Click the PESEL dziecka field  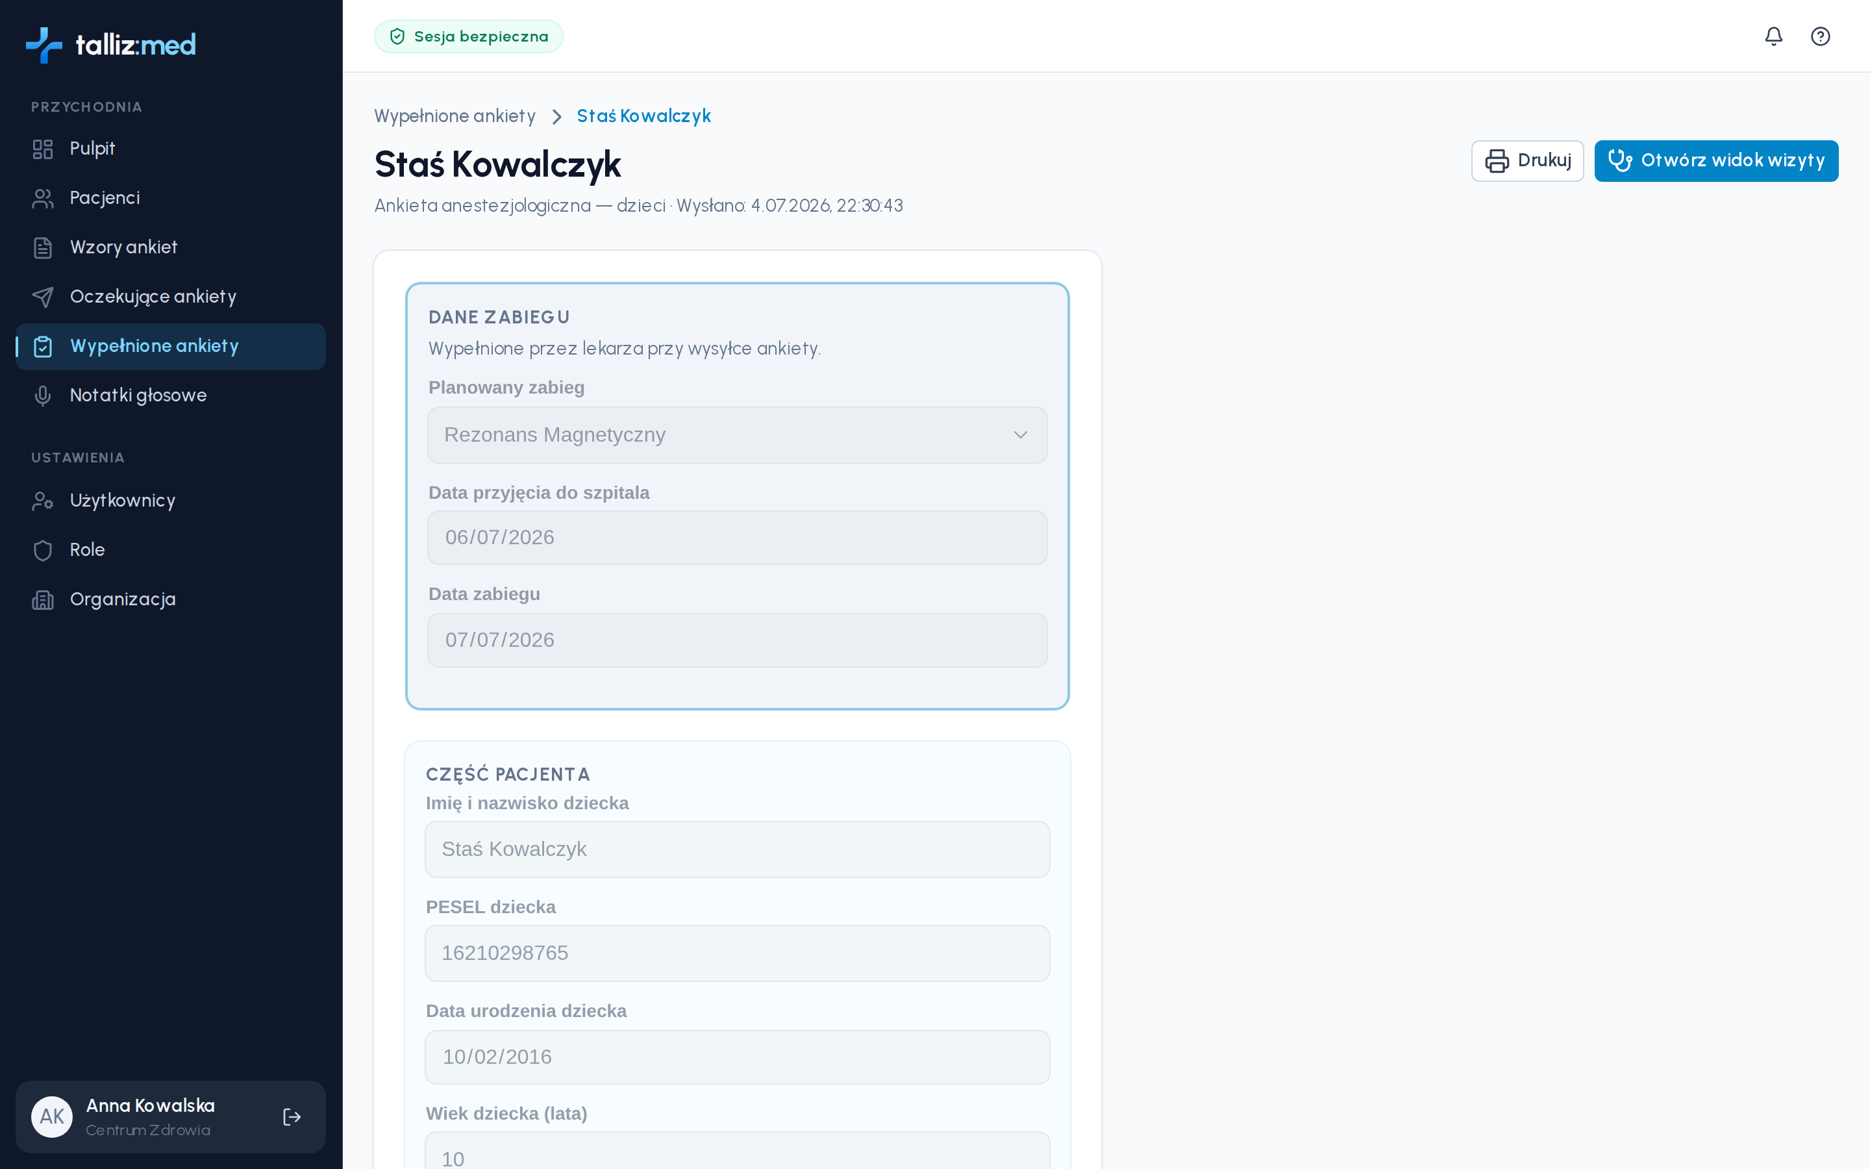tap(737, 953)
